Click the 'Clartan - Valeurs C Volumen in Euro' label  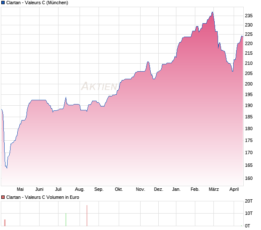point(43,198)
